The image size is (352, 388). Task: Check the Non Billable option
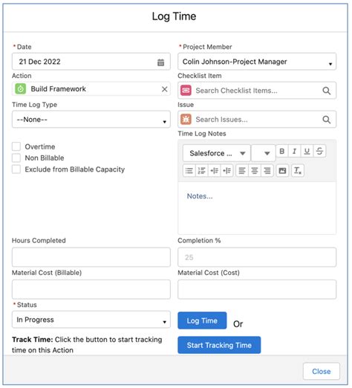pyautogui.click(x=16, y=158)
